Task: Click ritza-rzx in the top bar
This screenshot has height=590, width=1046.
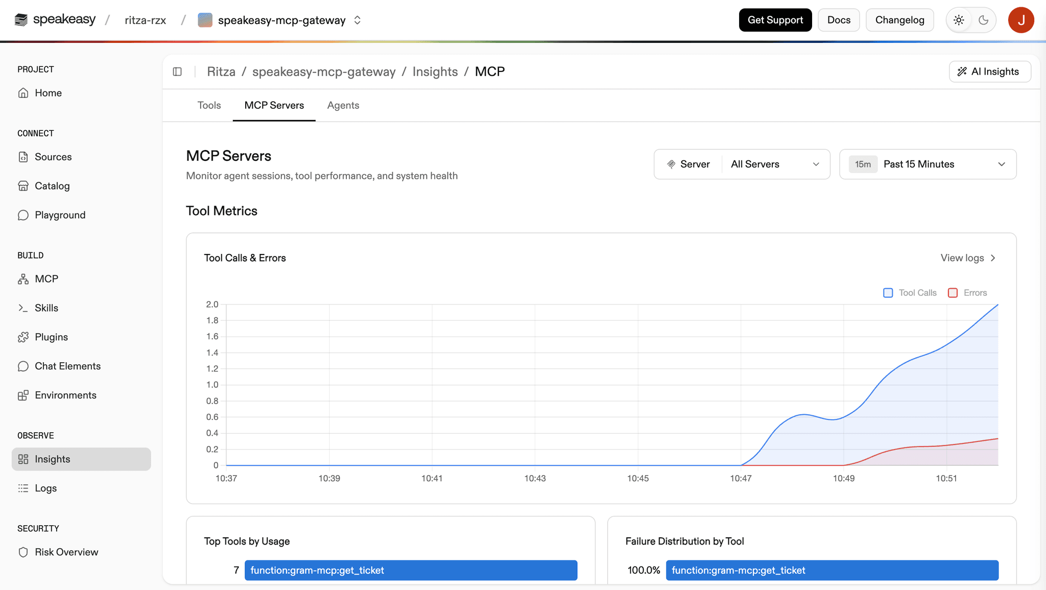Action: click(x=146, y=20)
